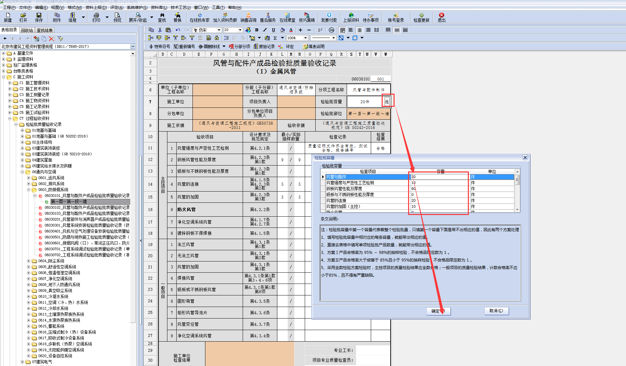Toggle Underline formatting
The height and width of the screenshot is (366, 626).
pyautogui.click(x=273, y=30)
